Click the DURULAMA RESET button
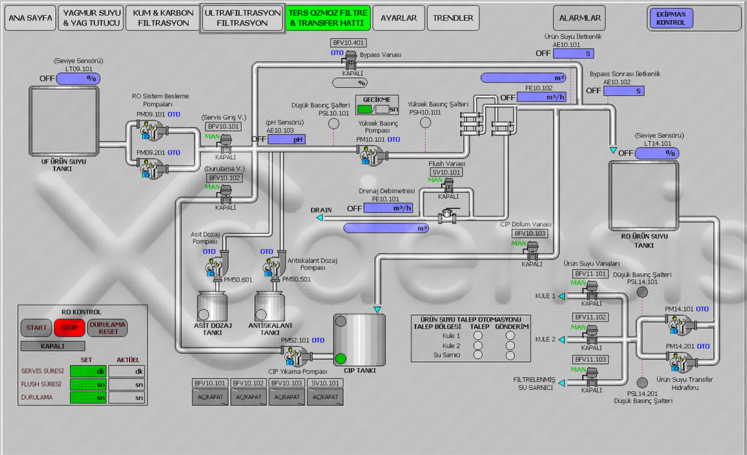 (x=108, y=327)
